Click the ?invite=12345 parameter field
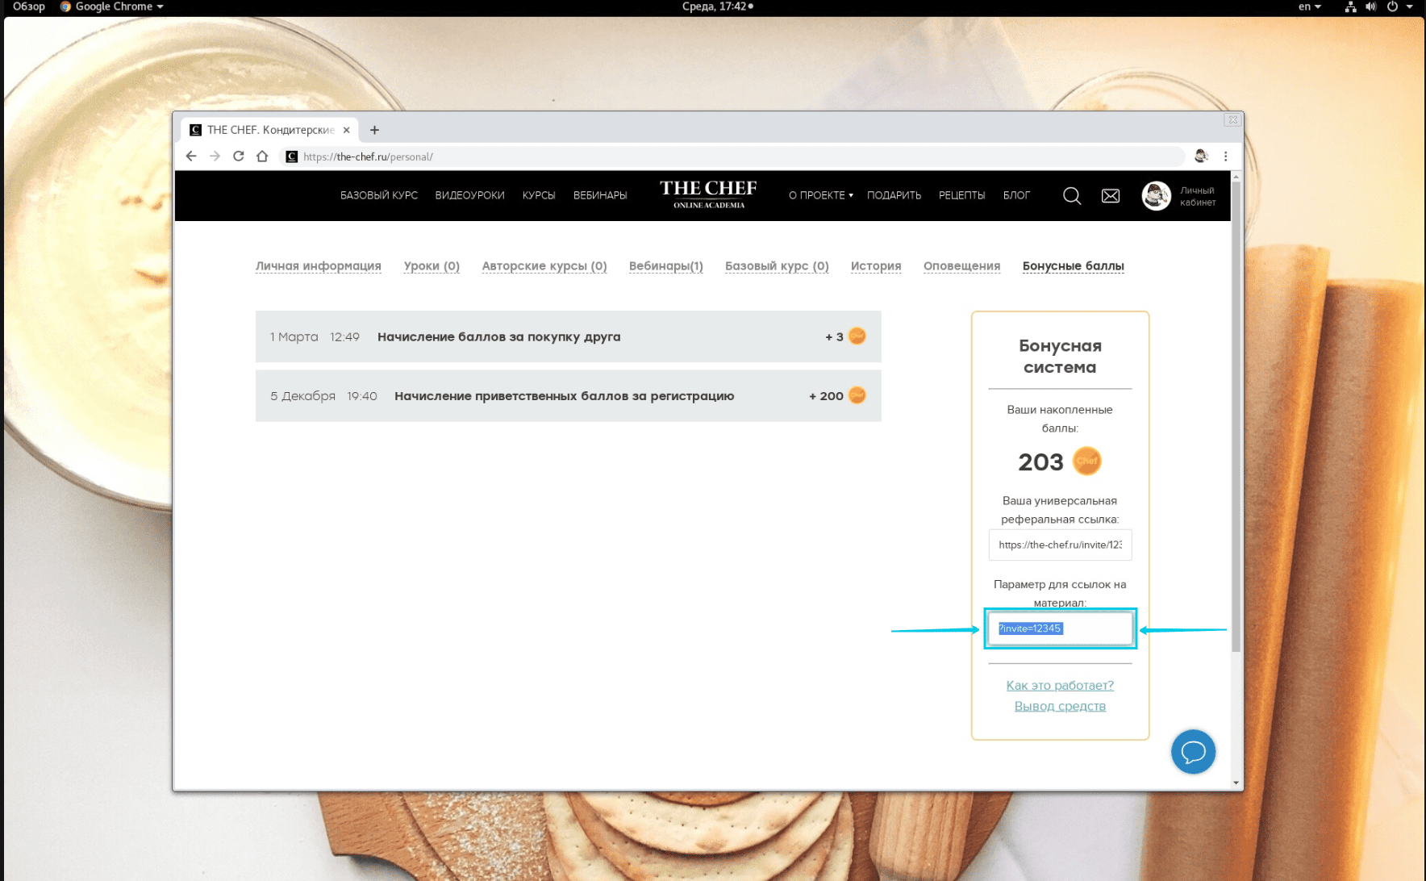1426x881 pixels. (x=1060, y=628)
